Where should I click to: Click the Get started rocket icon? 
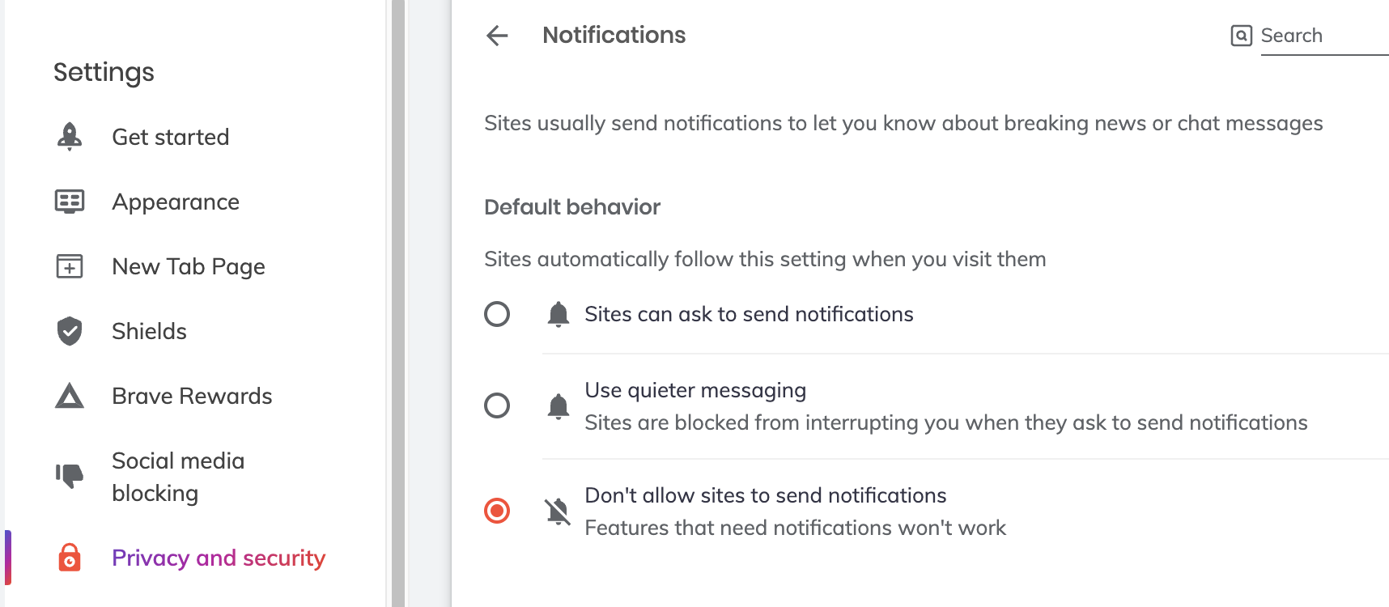tap(70, 137)
